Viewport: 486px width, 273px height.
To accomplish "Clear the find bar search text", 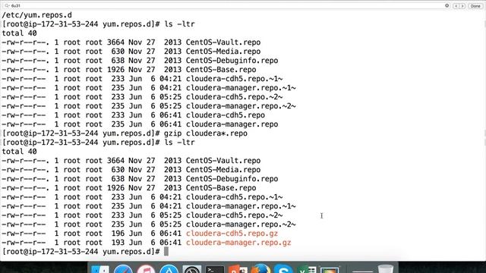I will point(447,5).
